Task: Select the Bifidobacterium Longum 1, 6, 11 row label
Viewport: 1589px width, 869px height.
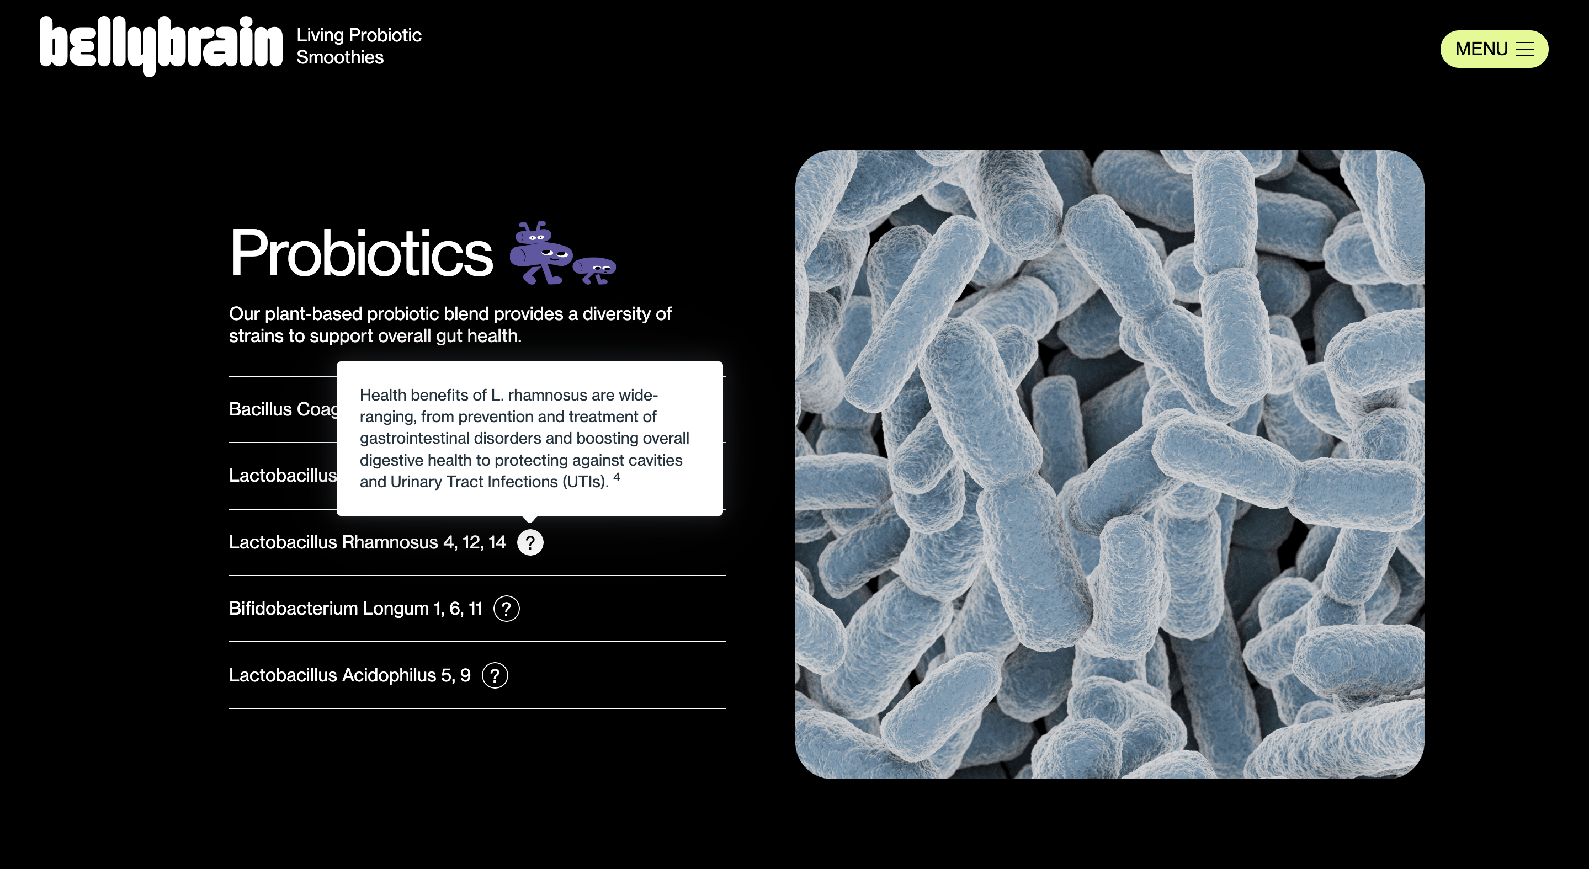Action: pos(355,609)
